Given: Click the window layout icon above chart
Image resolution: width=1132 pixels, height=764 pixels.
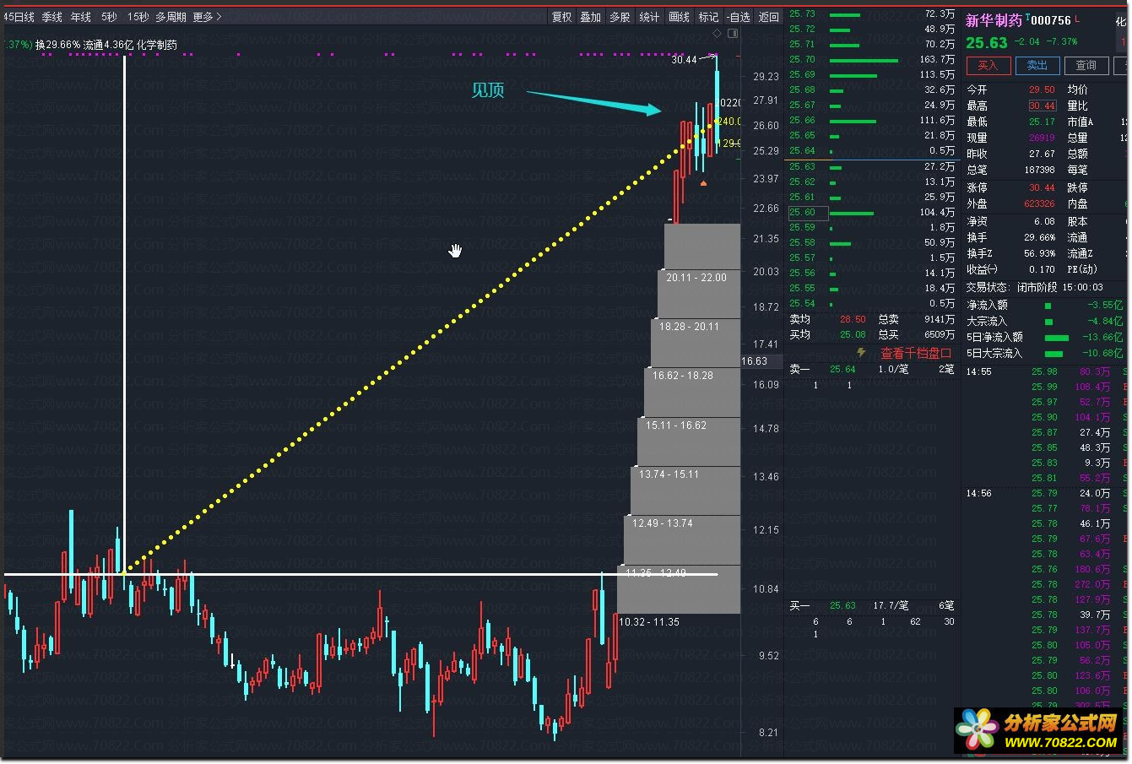Looking at the screenshot, I should point(733,34).
